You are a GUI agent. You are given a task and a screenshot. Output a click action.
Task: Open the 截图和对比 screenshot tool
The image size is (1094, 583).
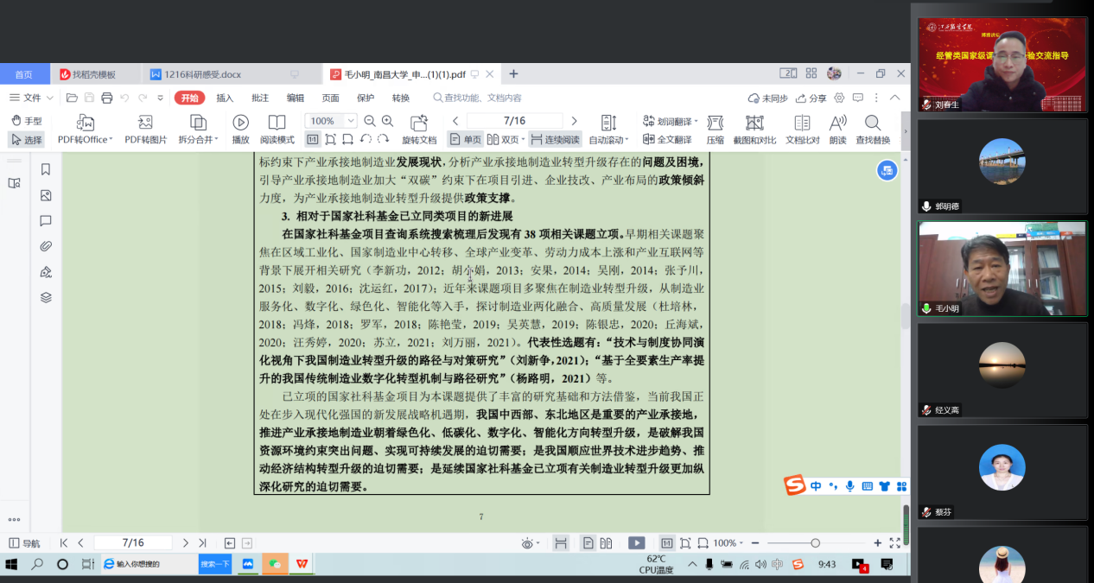point(754,130)
